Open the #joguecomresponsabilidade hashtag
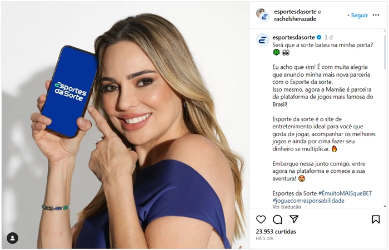Viewport: 389px width, 250px height. coord(308,201)
